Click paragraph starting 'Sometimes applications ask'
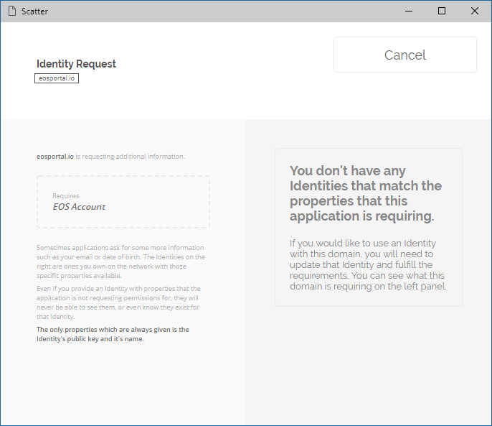This screenshot has height=426, width=492. (120, 261)
